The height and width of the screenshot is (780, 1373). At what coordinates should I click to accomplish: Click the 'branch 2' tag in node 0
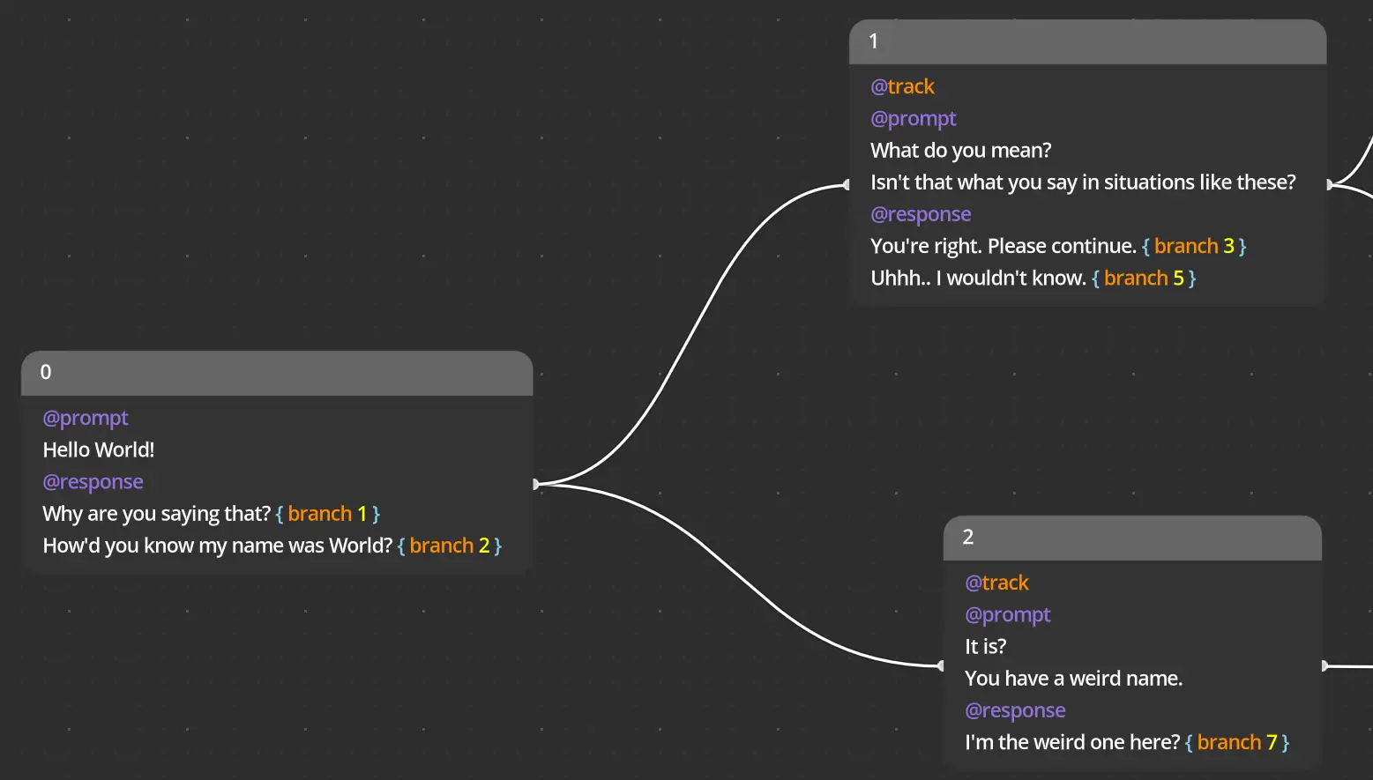(x=449, y=546)
